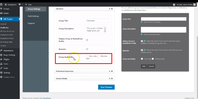The image size is (198, 99).
Task: Toggle Repeater checkbox in new group form
Action: (142, 50)
